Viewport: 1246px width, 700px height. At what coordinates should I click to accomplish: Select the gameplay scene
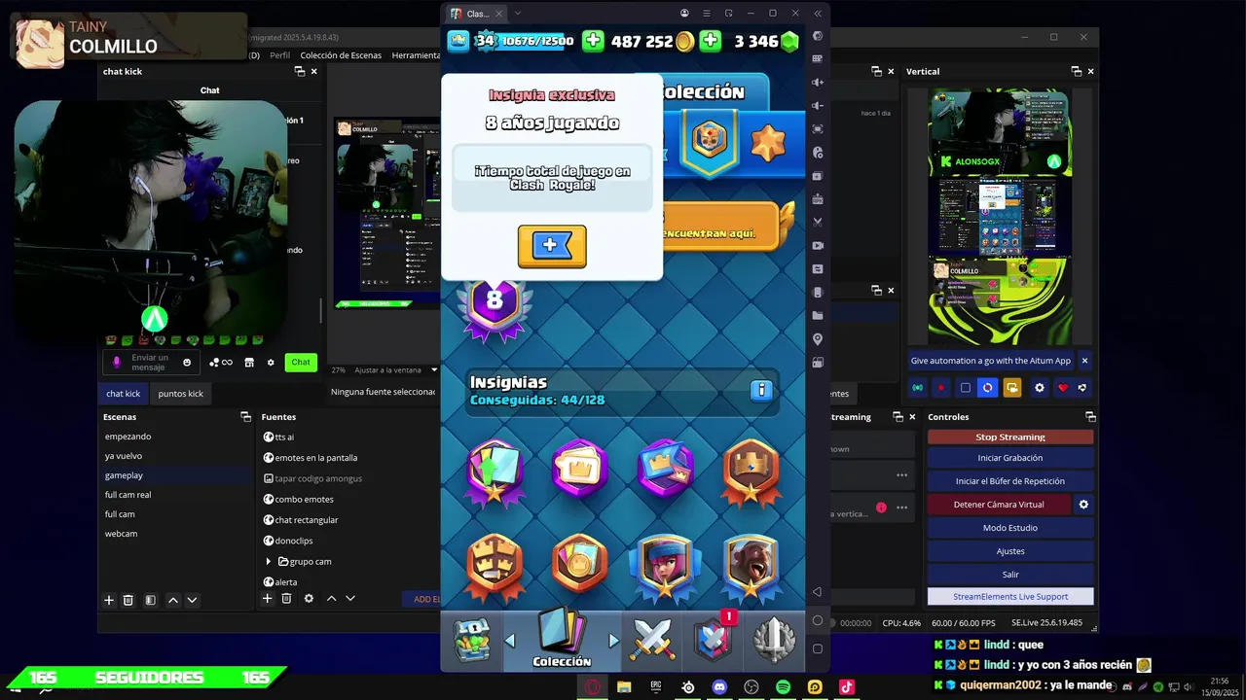click(175, 475)
